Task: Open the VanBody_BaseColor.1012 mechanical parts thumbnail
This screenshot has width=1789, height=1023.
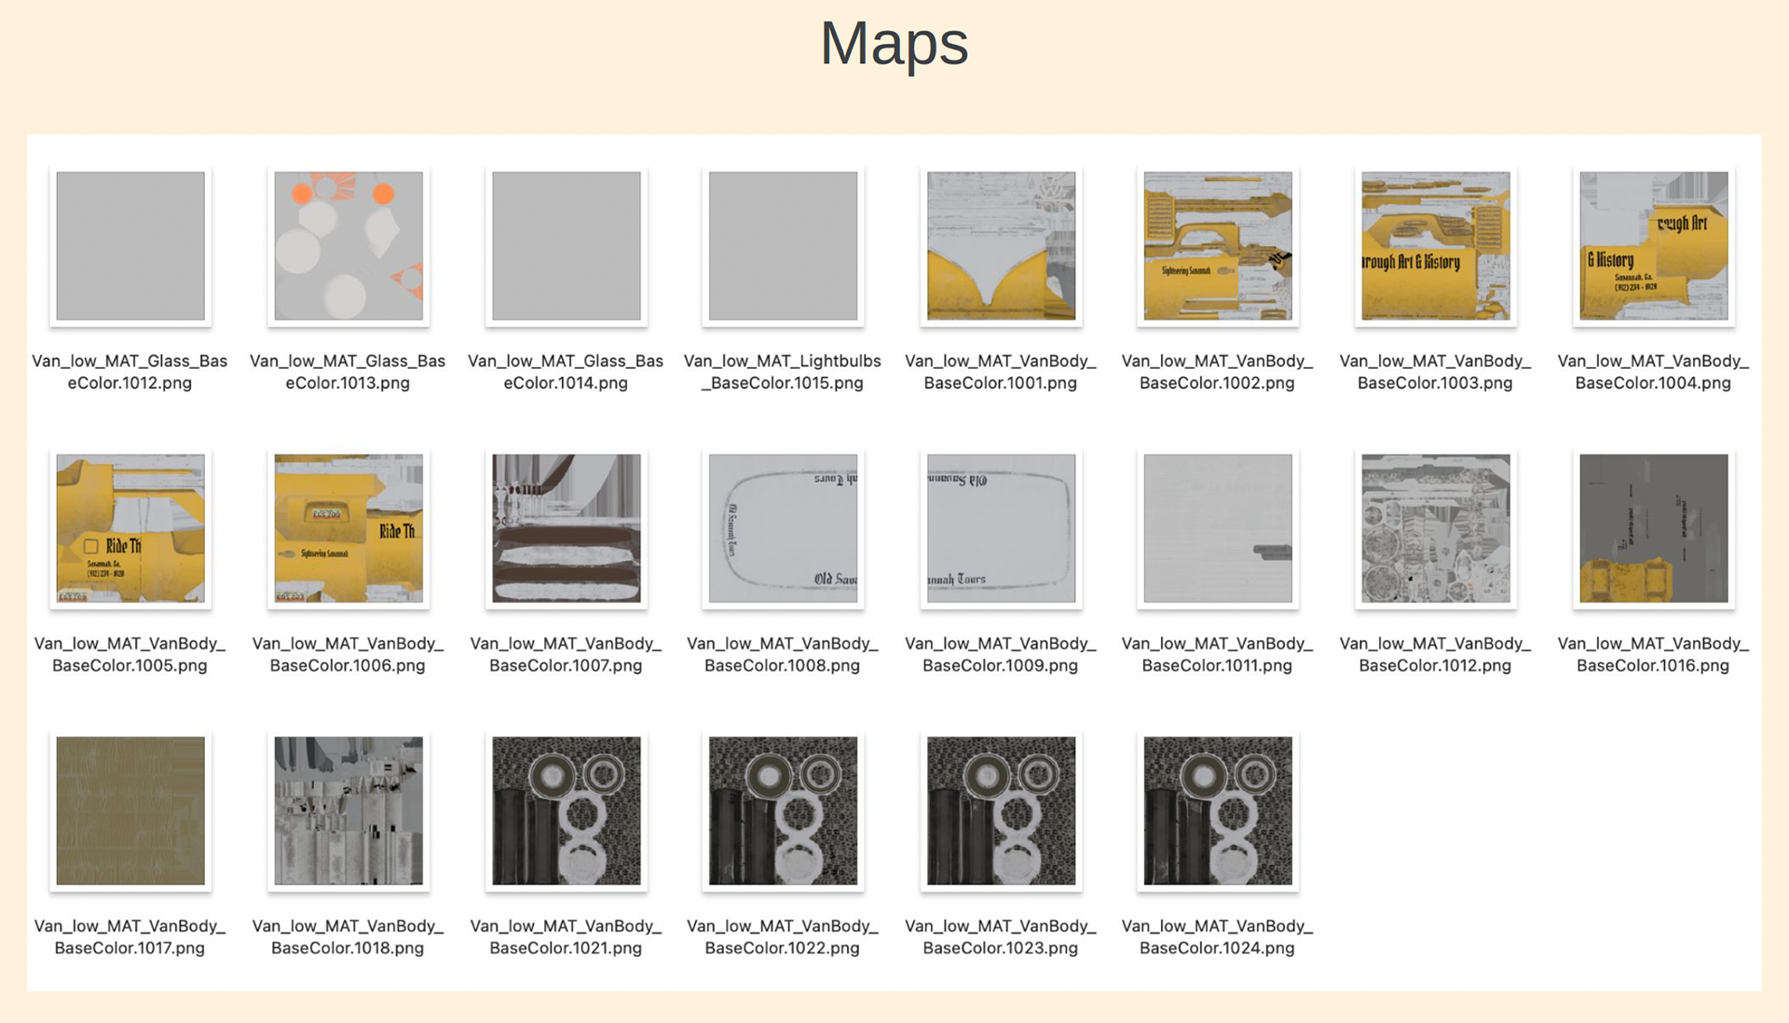Action: (x=1435, y=528)
